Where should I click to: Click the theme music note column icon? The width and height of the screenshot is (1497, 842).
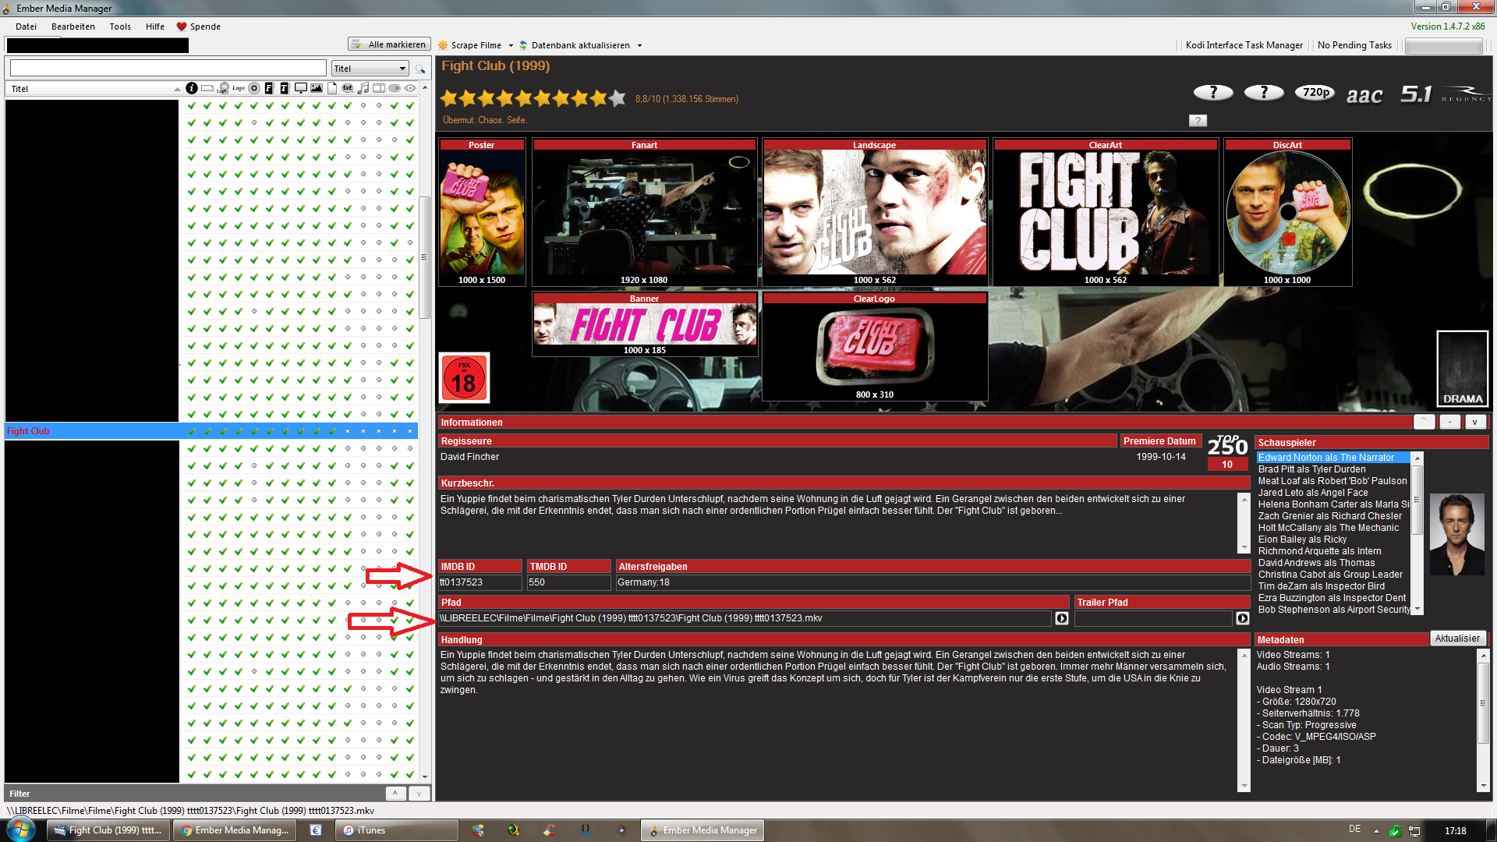(x=363, y=88)
